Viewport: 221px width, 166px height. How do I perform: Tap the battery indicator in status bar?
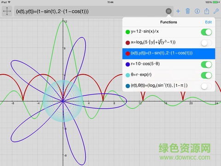216,2
